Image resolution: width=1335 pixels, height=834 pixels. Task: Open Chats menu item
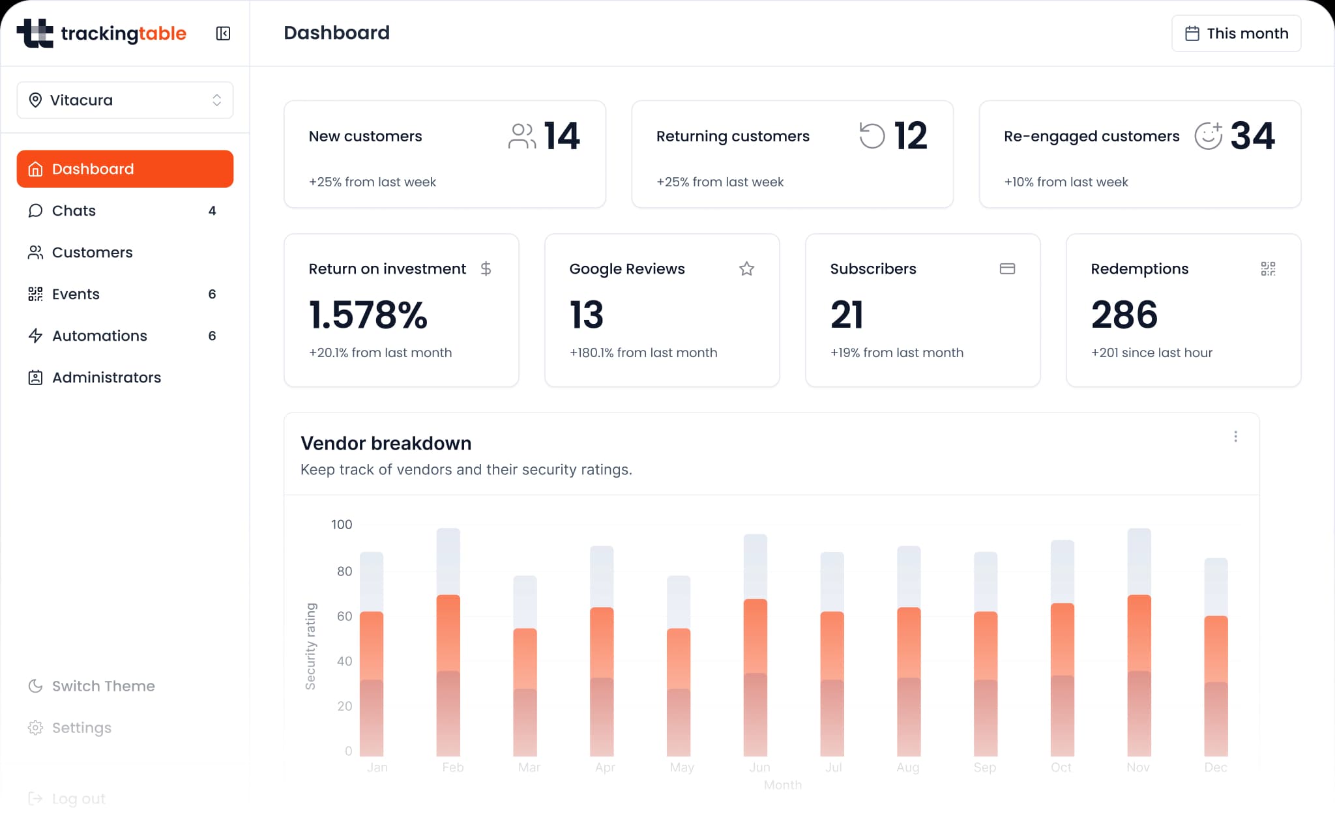click(125, 210)
